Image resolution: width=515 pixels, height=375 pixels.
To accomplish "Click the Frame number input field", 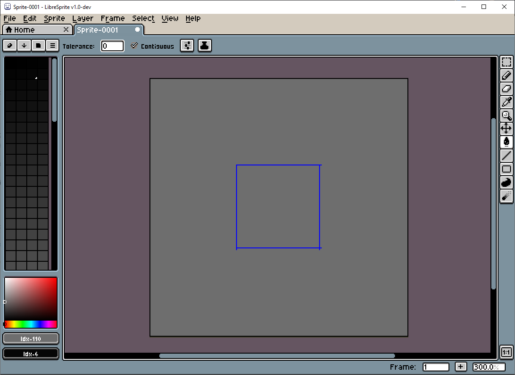I will pyautogui.click(x=436, y=367).
